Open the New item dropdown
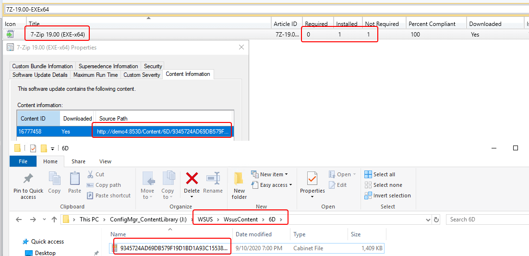The height and width of the screenshot is (256, 529). [270, 174]
